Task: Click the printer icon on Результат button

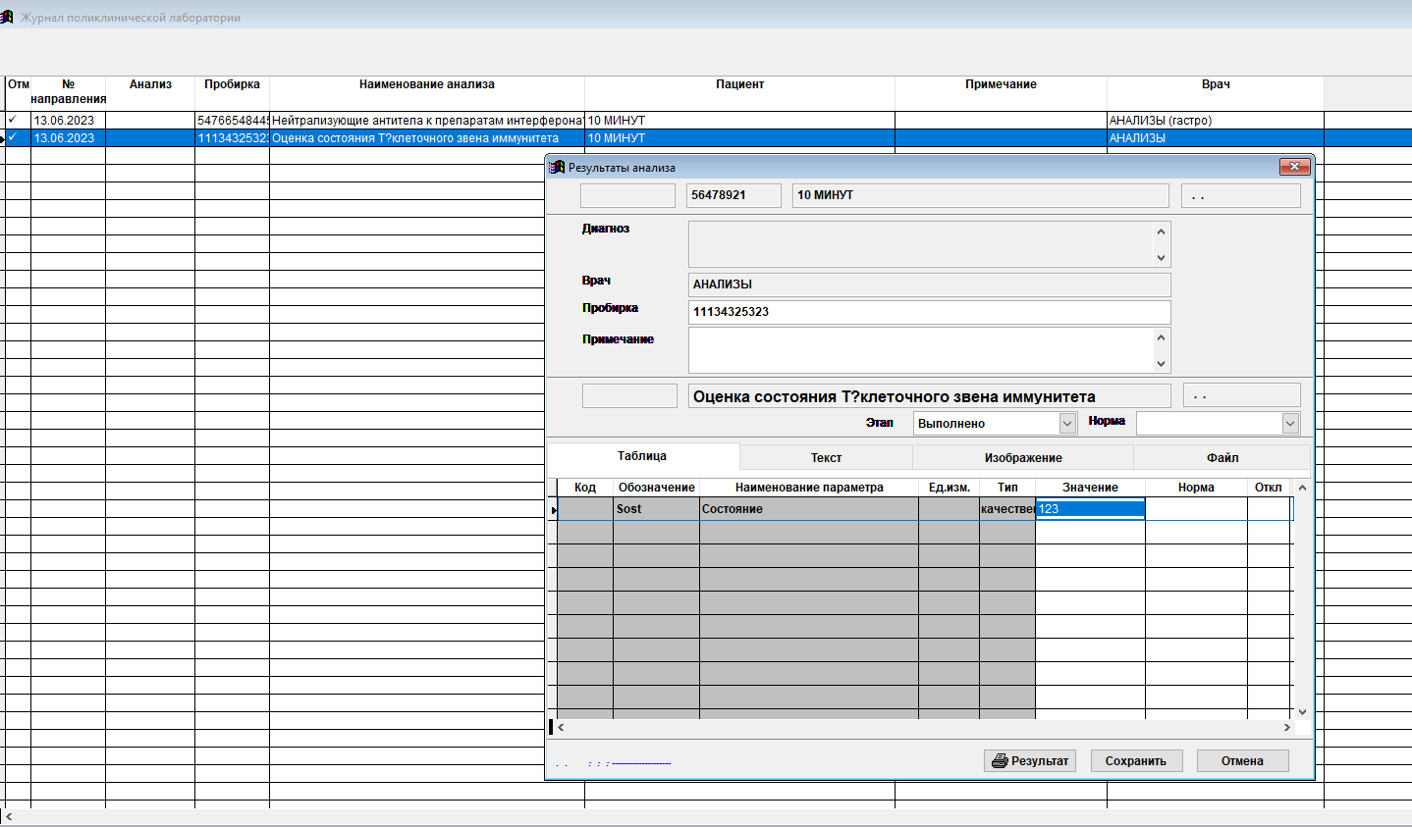Action: tap(1000, 761)
